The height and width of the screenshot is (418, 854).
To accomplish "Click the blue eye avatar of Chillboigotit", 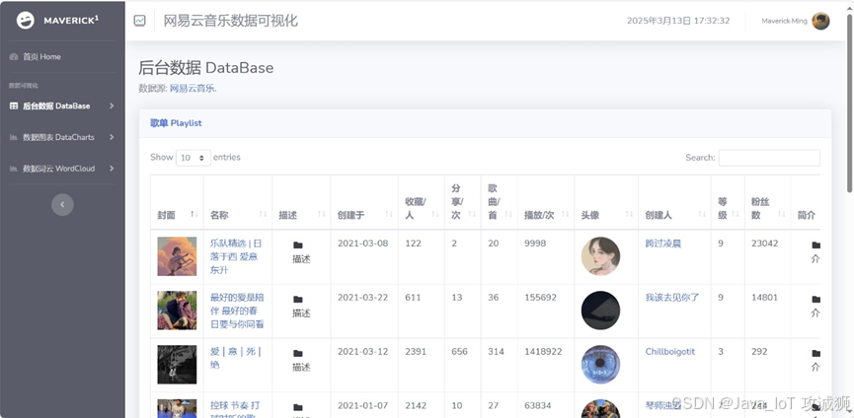I will pos(600,365).
